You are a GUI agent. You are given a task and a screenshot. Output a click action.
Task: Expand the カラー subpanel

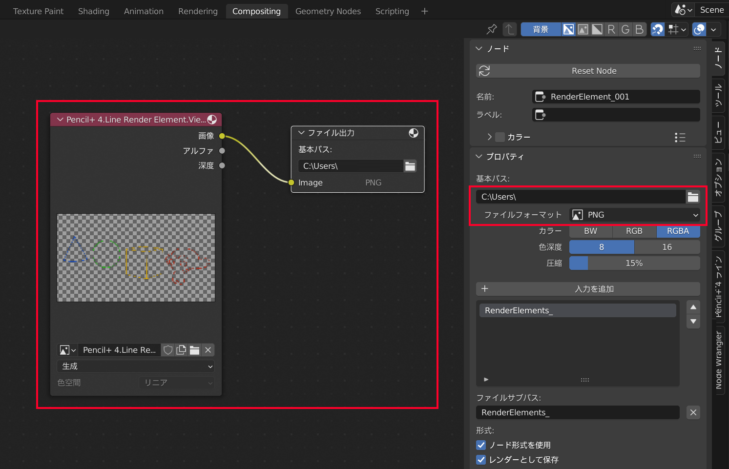click(x=489, y=137)
